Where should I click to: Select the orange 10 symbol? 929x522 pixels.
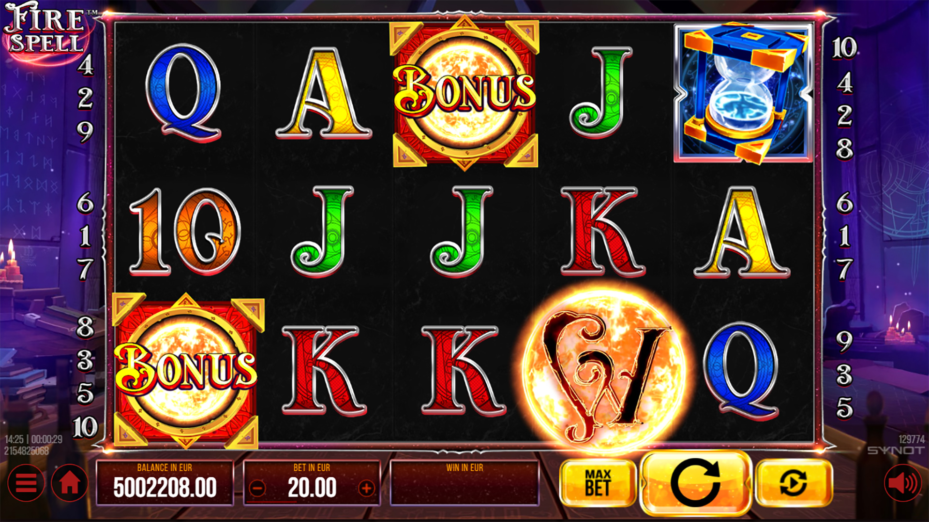pos(185,232)
